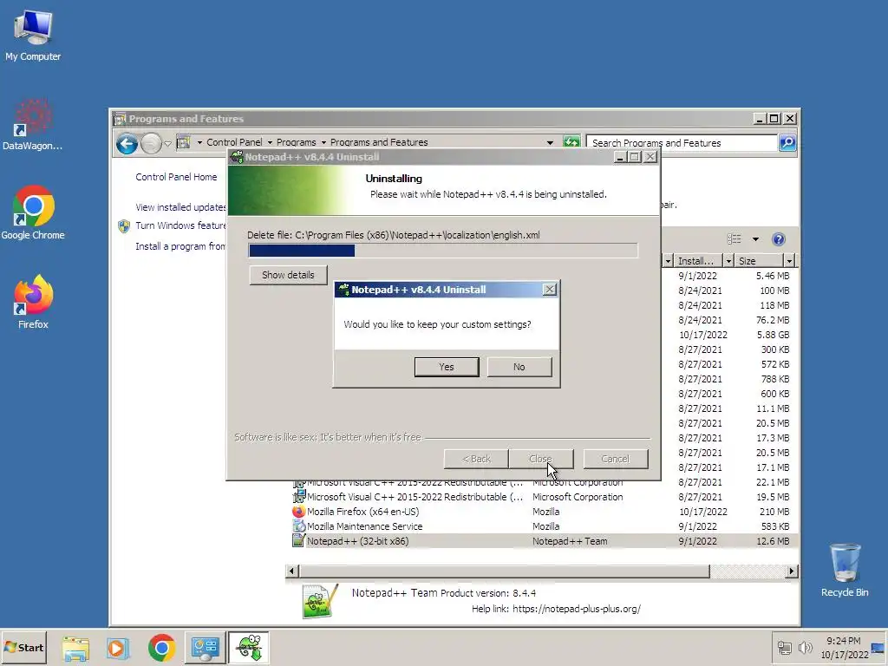Launch Google Chrome desktop shortcut
Screen dimensions: 888x666
(x=33, y=213)
